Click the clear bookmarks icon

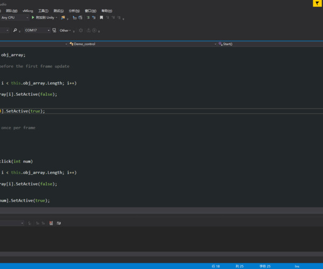[118, 18]
